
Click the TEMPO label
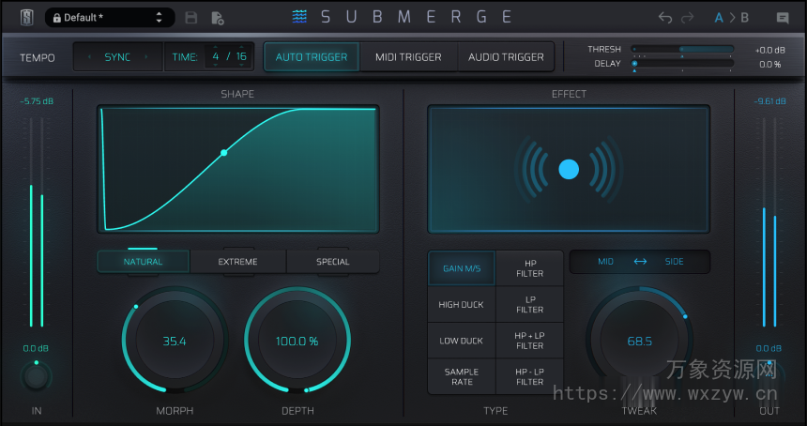(37, 57)
